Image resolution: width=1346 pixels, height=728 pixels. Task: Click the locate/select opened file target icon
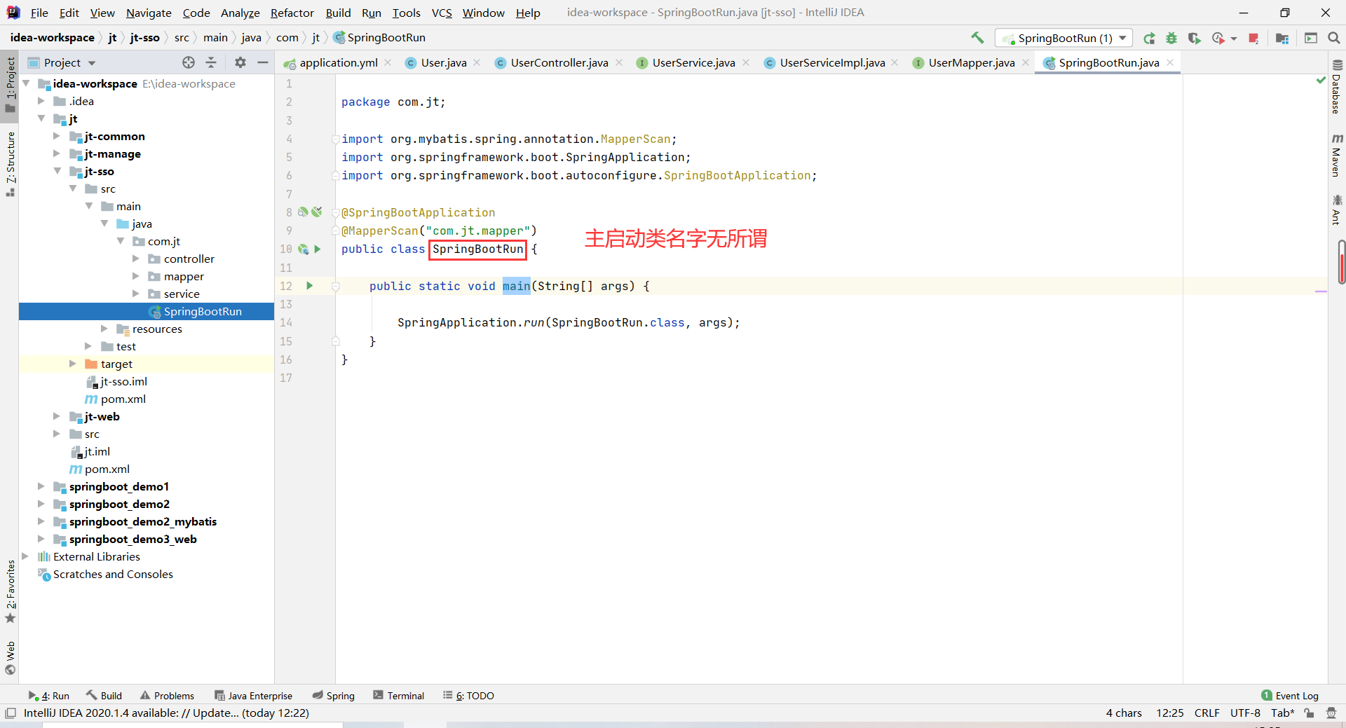click(x=189, y=62)
